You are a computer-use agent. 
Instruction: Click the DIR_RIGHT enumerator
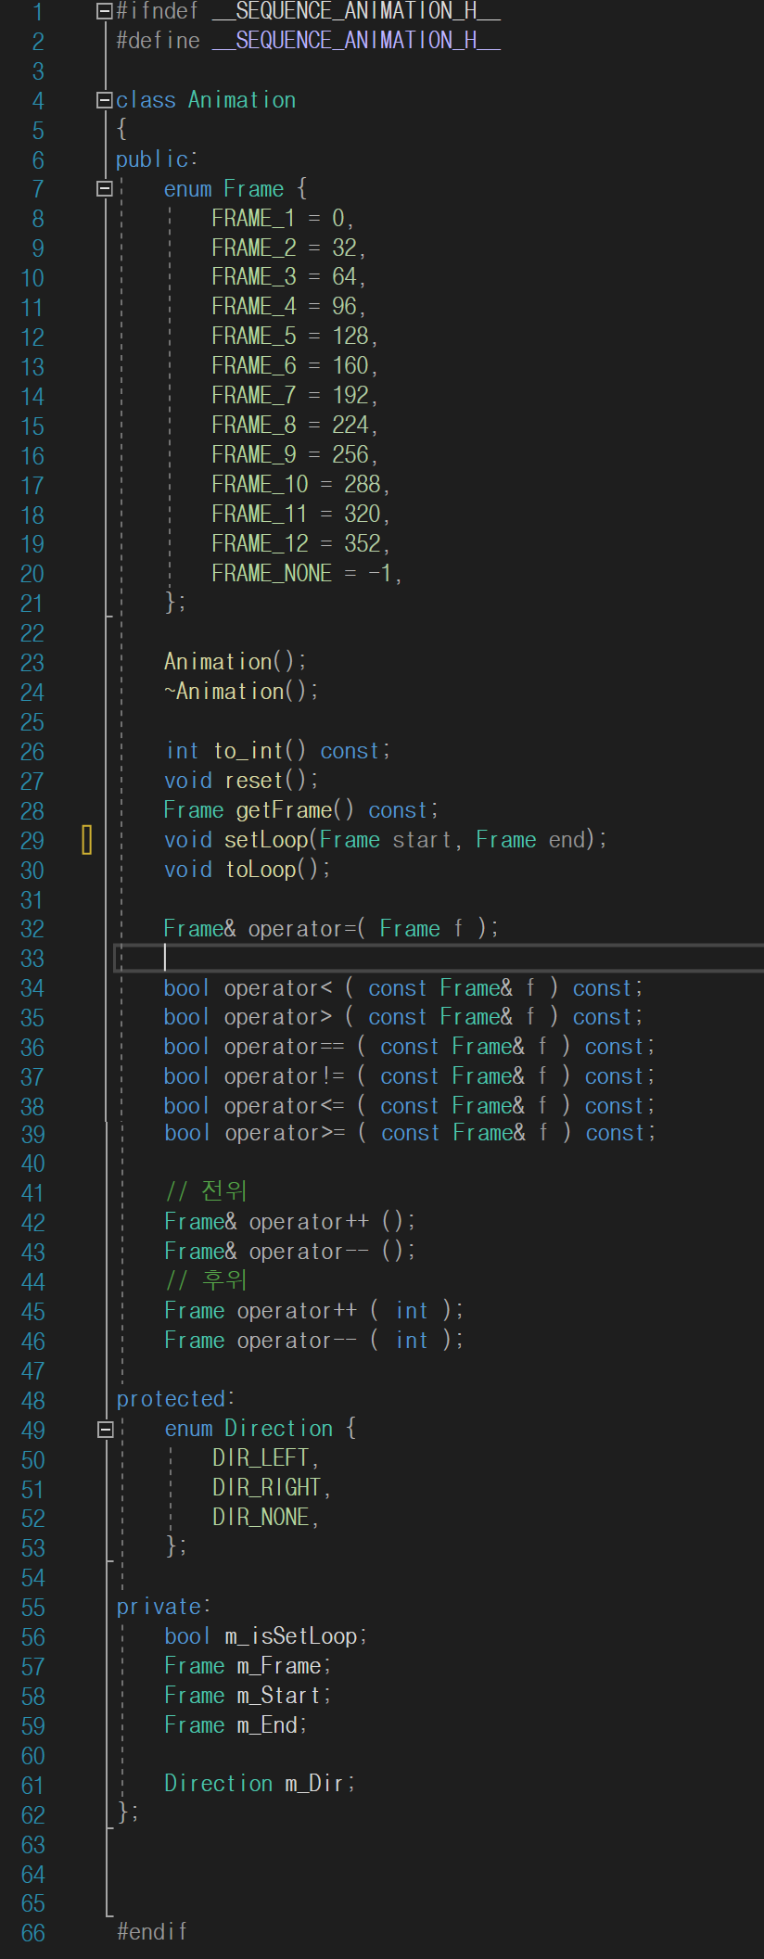pos(266,1488)
